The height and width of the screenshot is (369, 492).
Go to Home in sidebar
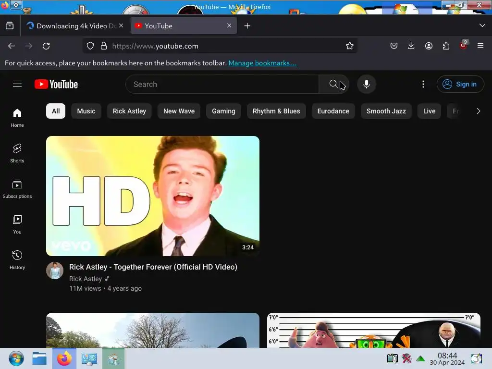click(17, 118)
